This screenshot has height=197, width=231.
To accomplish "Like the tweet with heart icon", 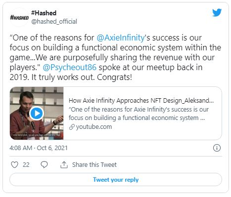I will (x=14, y=164).
